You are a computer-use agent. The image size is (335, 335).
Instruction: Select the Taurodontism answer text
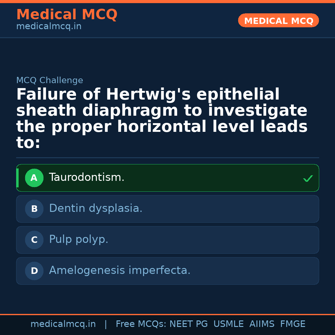click(87, 177)
